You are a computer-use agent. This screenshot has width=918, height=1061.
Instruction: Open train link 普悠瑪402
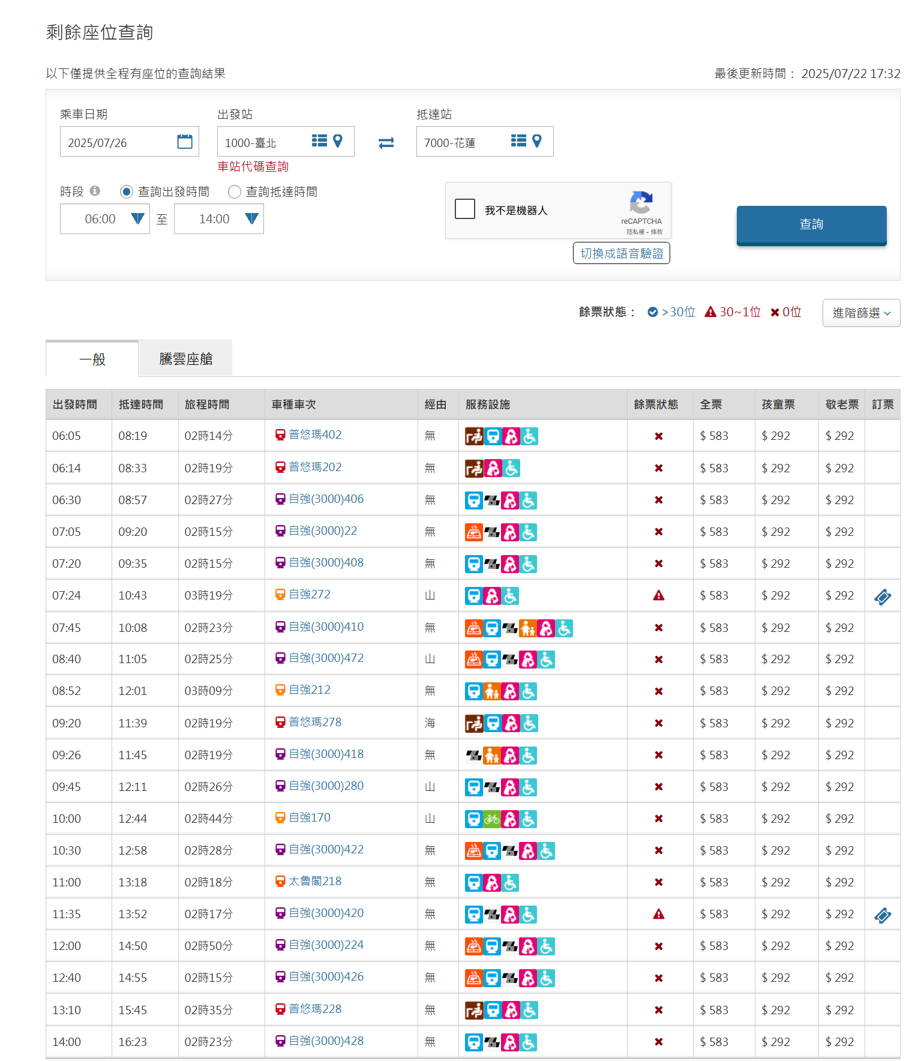pyautogui.click(x=315, y=434)
